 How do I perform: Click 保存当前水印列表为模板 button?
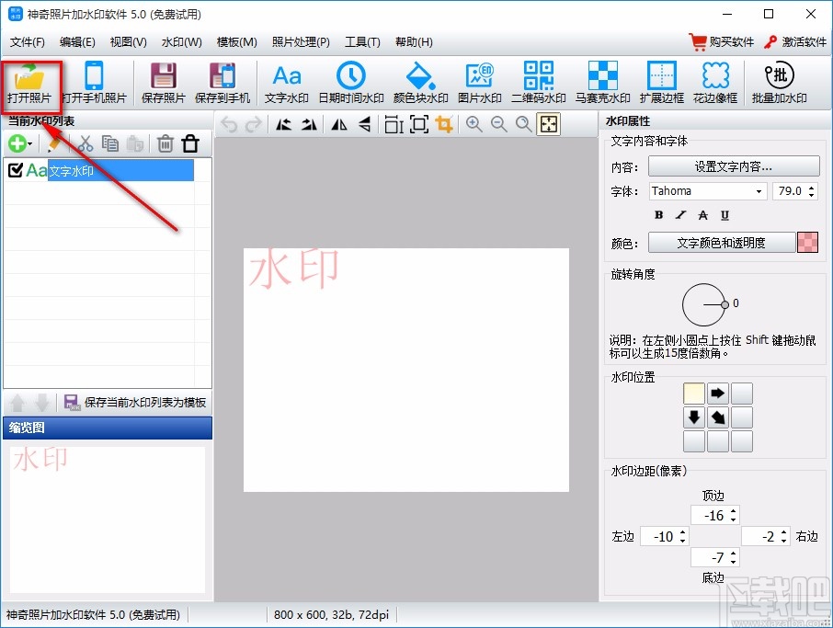(x=135, y=402)
